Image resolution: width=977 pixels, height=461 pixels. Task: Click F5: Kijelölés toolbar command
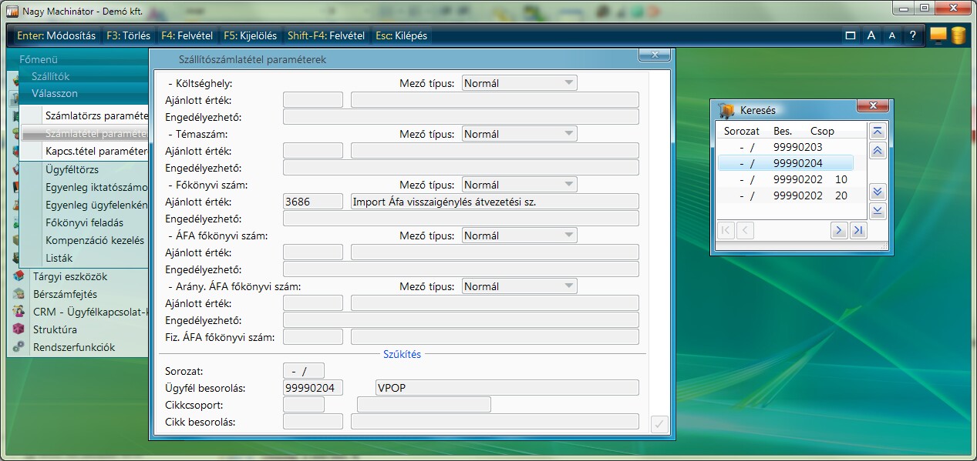tap(251, 35)
